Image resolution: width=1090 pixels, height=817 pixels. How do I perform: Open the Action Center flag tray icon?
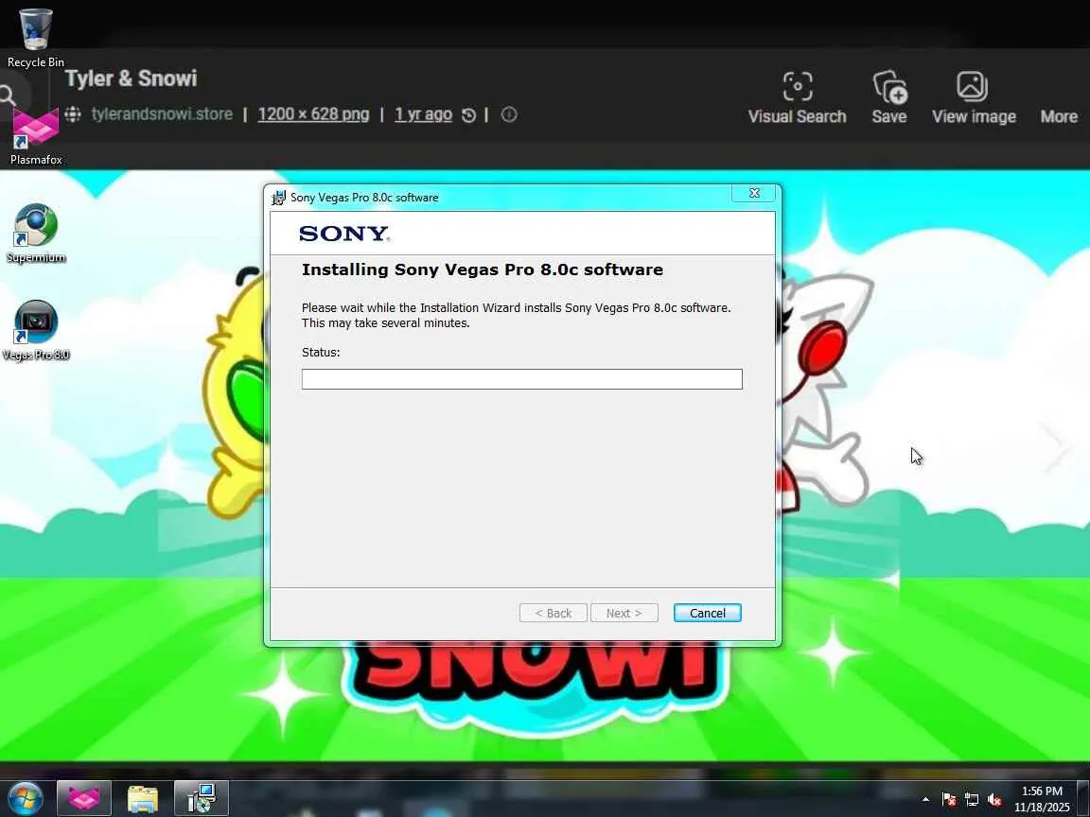point(949,800)
